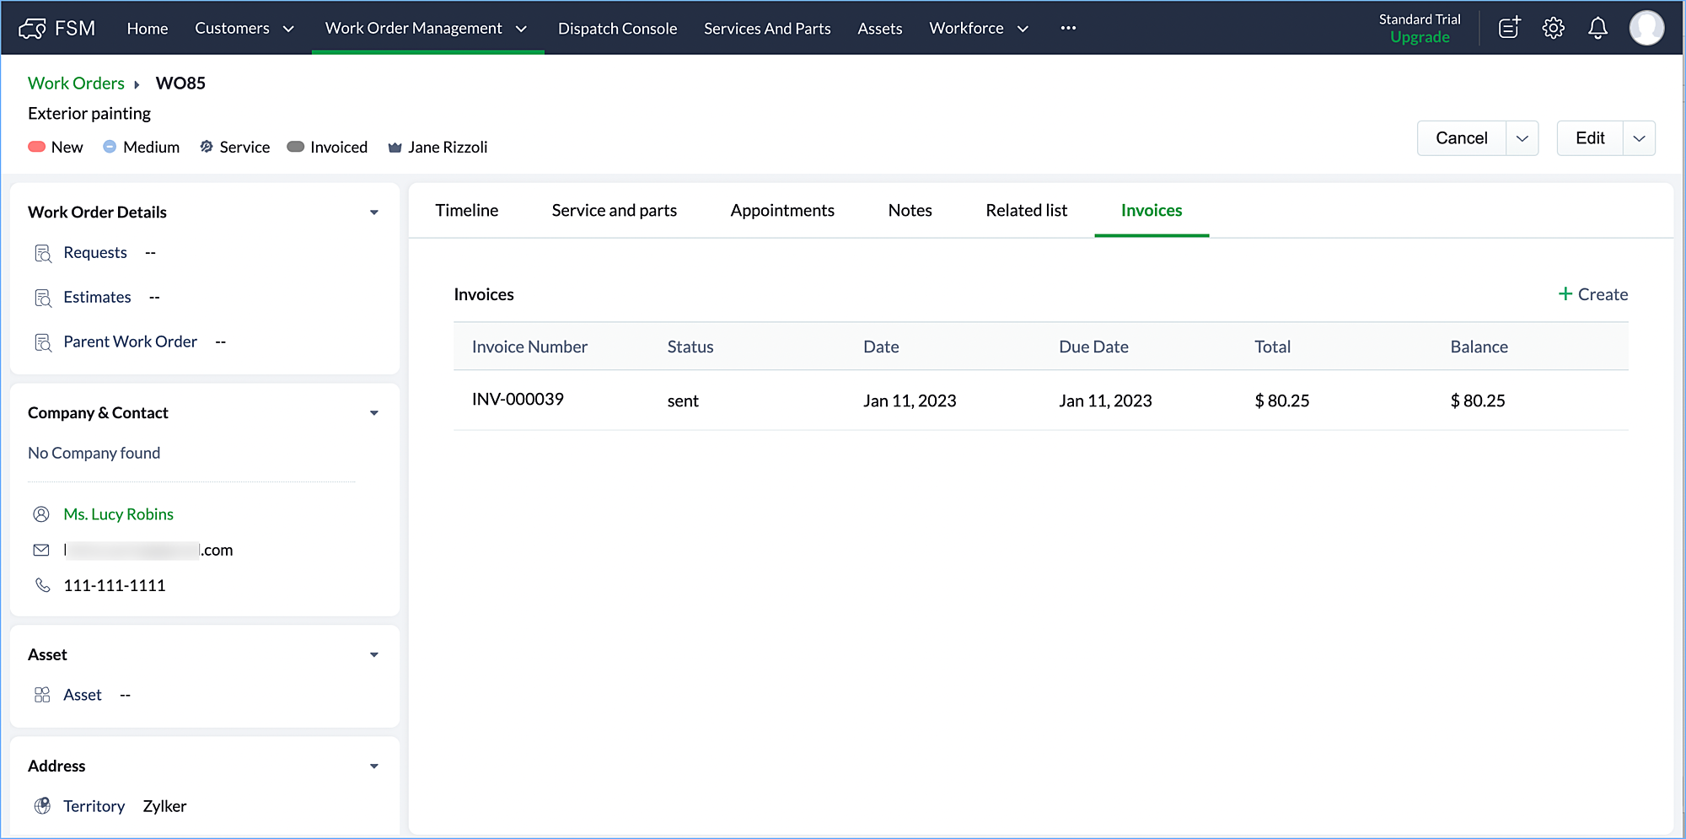Image resolution: width=1686 pixels, height=839 pixels.
Task: Open more navigation options ellipsis
Action: [x=1068, y=28]
